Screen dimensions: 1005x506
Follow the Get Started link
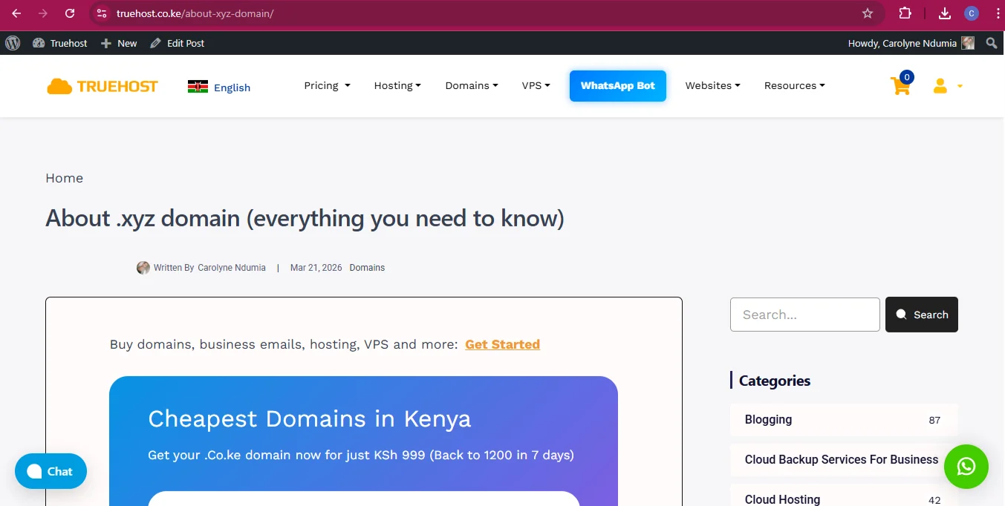point(502,344)
